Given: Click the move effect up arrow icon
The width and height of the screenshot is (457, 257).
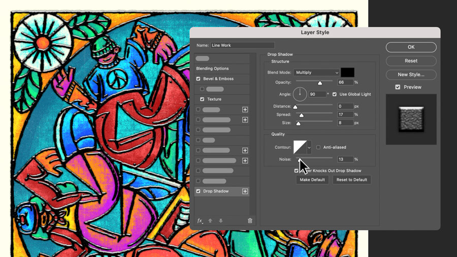Looking at the screenshot, I should (x=210, y=220).
